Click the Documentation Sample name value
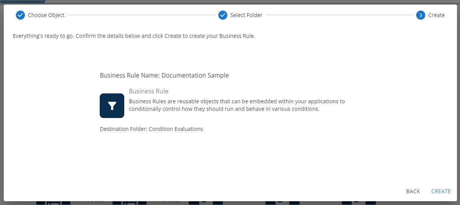 195,75
